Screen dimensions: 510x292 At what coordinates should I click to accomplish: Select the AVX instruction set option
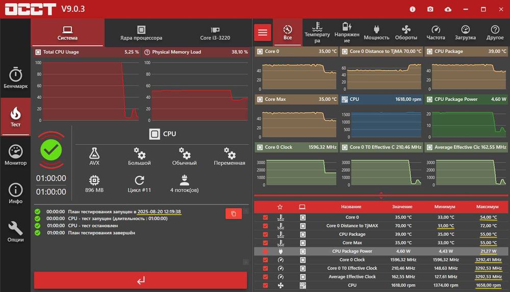94,156
